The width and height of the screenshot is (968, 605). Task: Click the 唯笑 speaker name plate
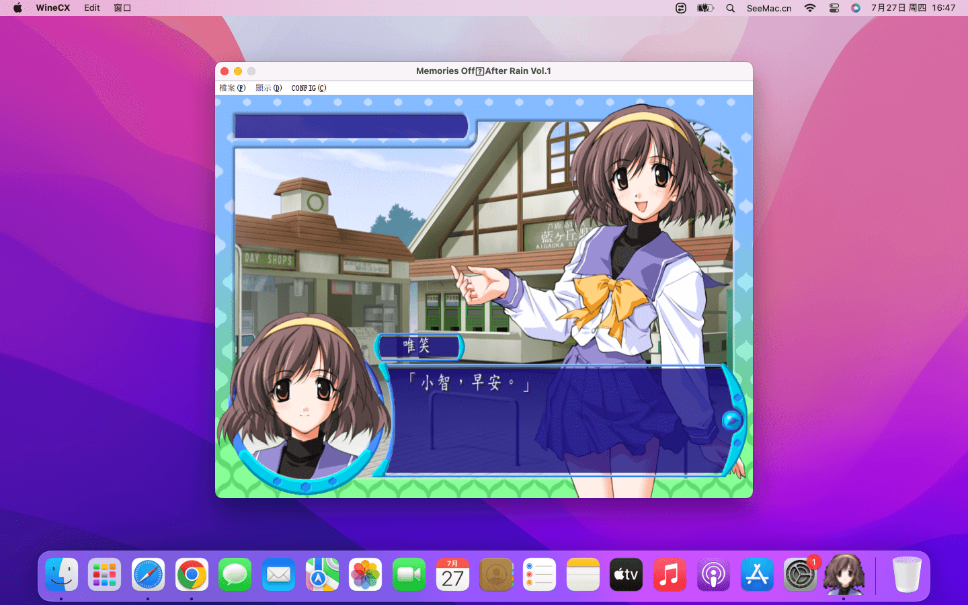[419, 346]
